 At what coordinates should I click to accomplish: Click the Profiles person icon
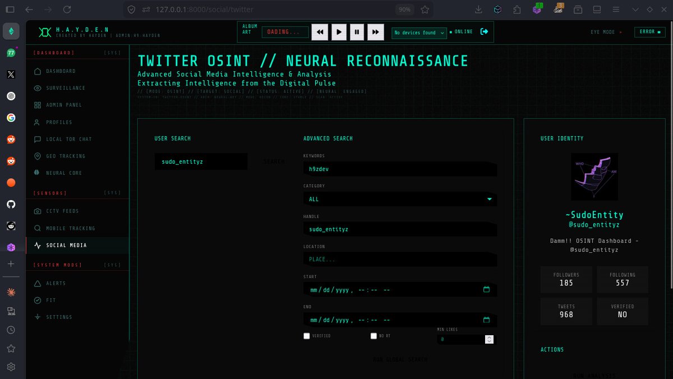tap(38, 122)
